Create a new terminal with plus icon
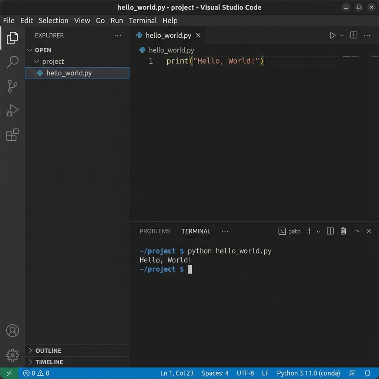Image resolution: width=379 pixels, height=379 pixels. [x=310, y=231]
